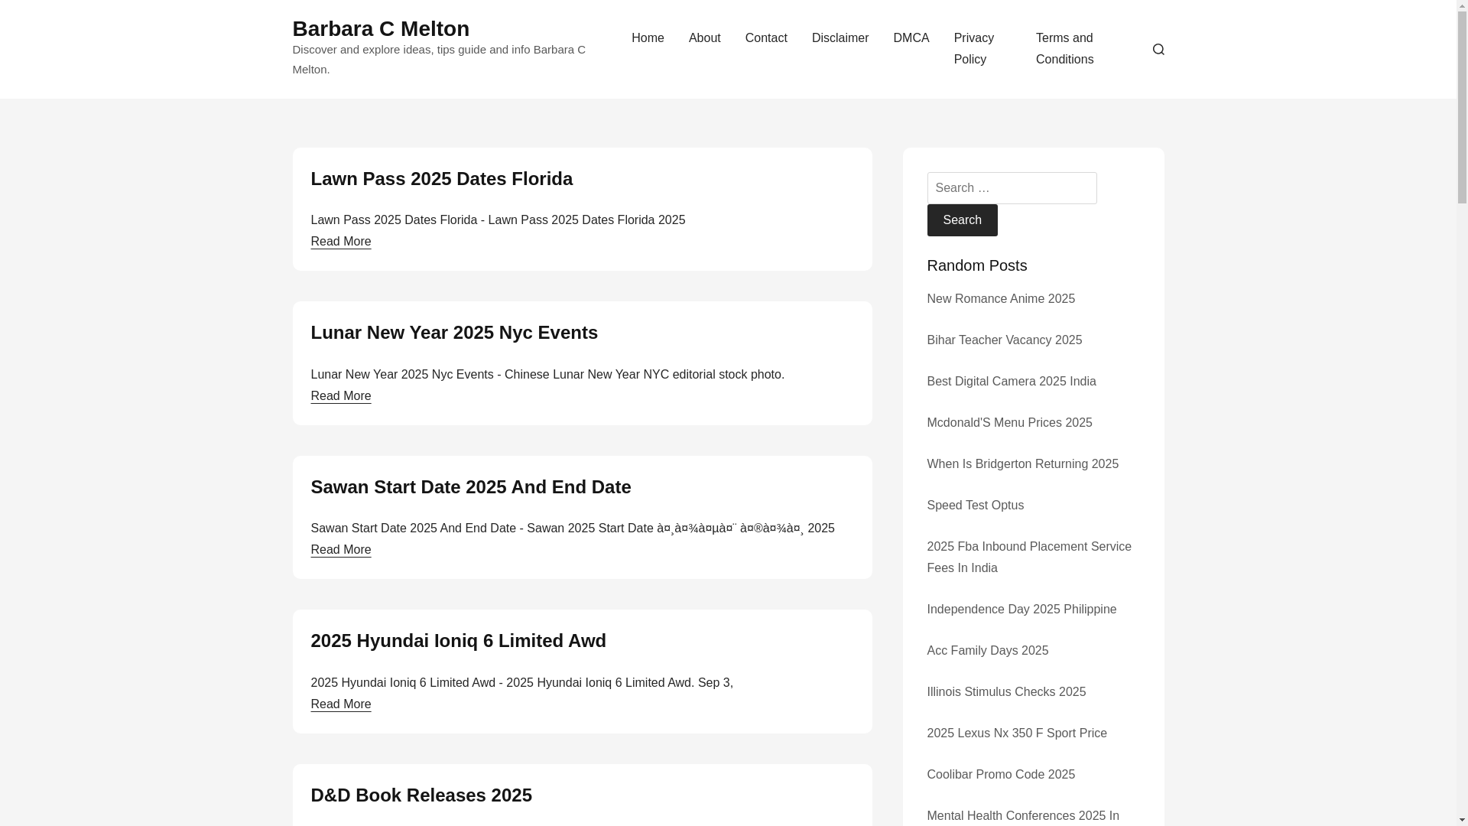1468x826 pixels.
Task: Open the About page
Action: (x=705, y=38)
